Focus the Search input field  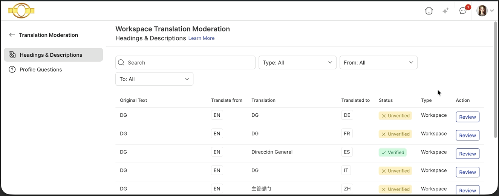(185, 63)
